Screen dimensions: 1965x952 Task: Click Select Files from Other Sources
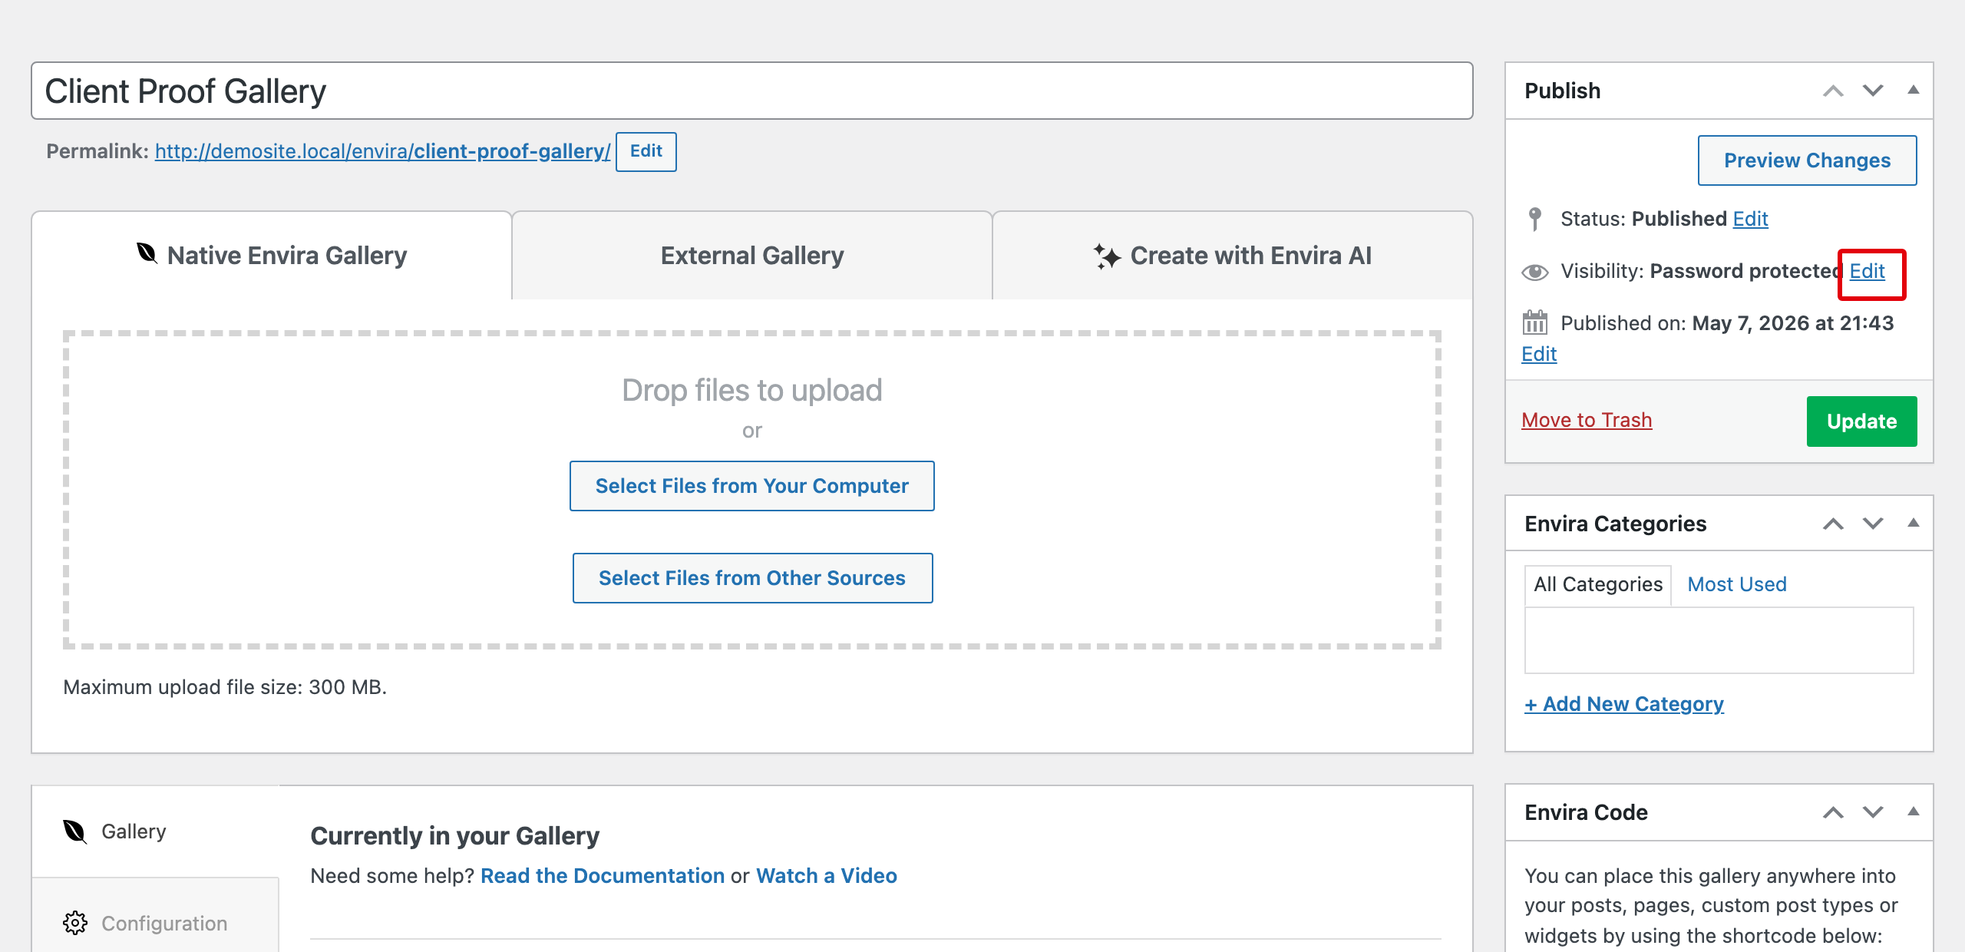click(x=752, y=578)
